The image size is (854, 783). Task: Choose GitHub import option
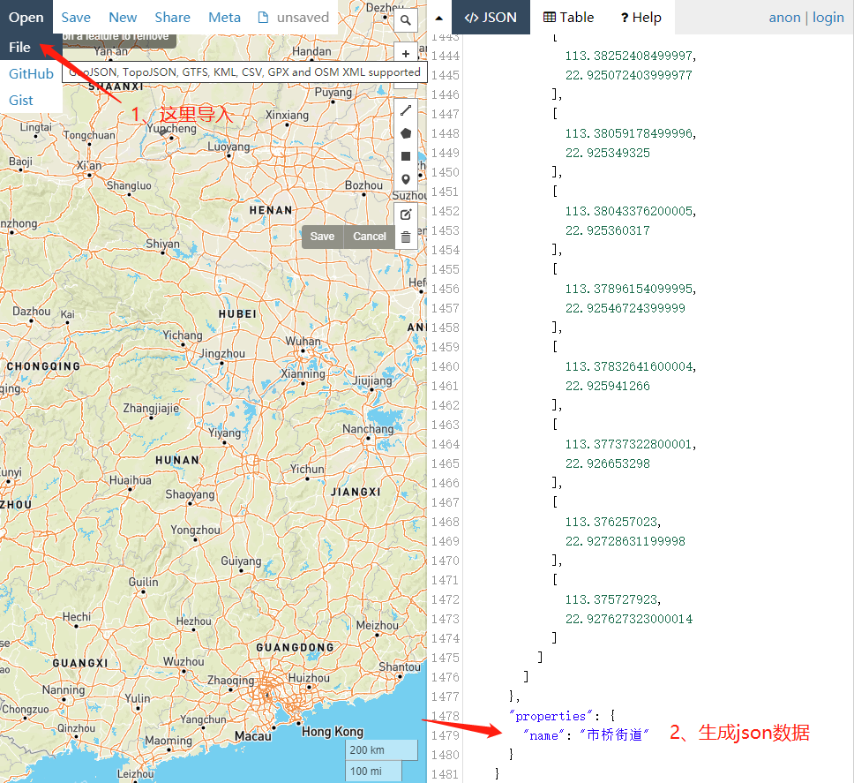coord(31,73)
